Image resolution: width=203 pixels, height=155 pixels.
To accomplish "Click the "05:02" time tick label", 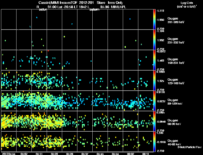I will click(x=24, y=154).
